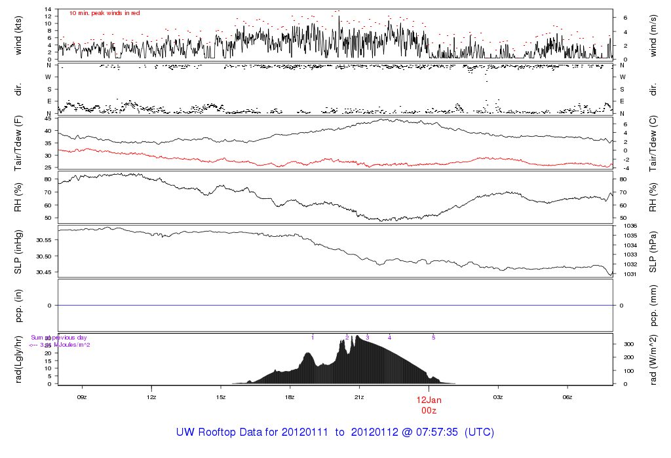Select the 09z time tick label

[x=82, y=396]
